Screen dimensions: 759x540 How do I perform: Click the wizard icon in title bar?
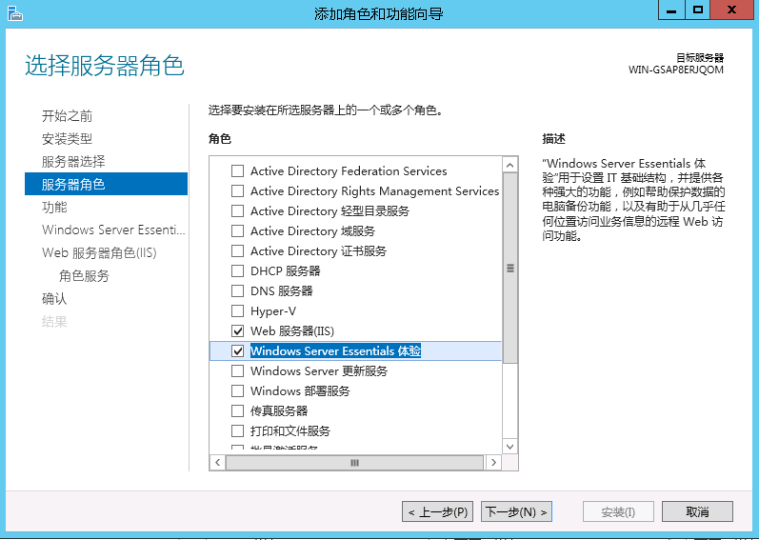(x=15, y=13)
